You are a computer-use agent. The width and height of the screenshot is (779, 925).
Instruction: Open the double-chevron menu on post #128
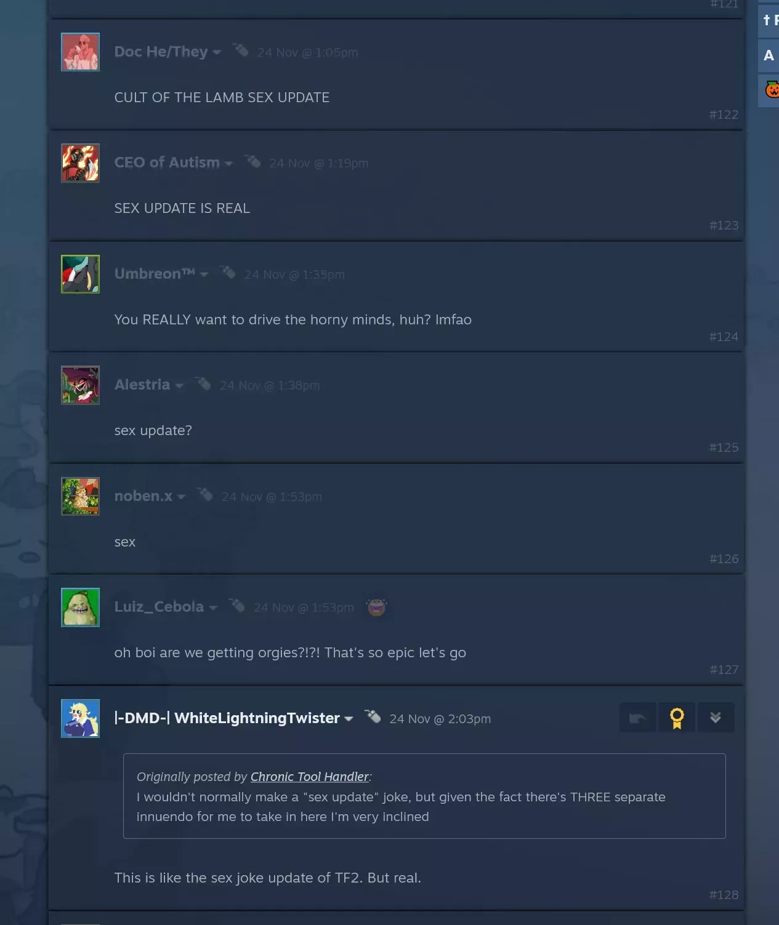coord(716,718)
